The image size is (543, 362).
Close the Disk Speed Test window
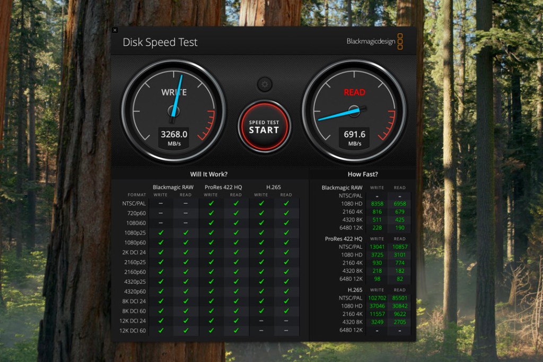[115, 30]
